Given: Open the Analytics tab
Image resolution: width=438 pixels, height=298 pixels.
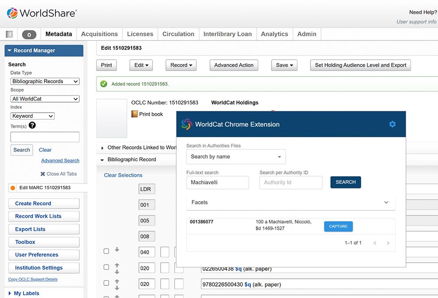Looking at the screenshot, I should 274,34.
